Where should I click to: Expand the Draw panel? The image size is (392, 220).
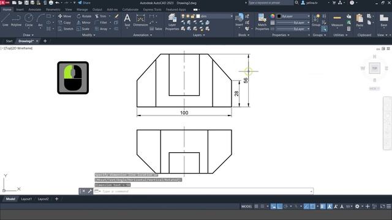(x=28, y=35)
